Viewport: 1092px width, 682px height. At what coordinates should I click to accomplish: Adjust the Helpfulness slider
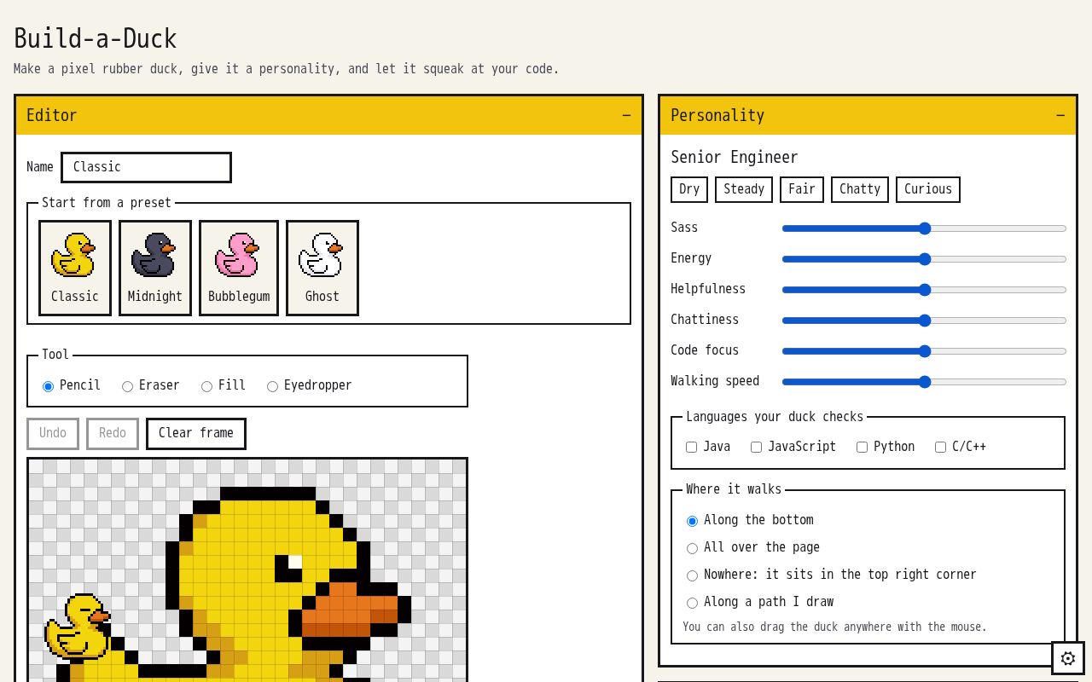(x=925, y=290)
